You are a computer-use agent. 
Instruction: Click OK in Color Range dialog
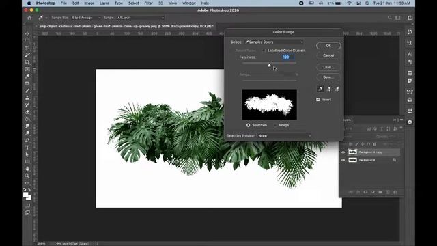pyautogui.click(x=328, y=46)
